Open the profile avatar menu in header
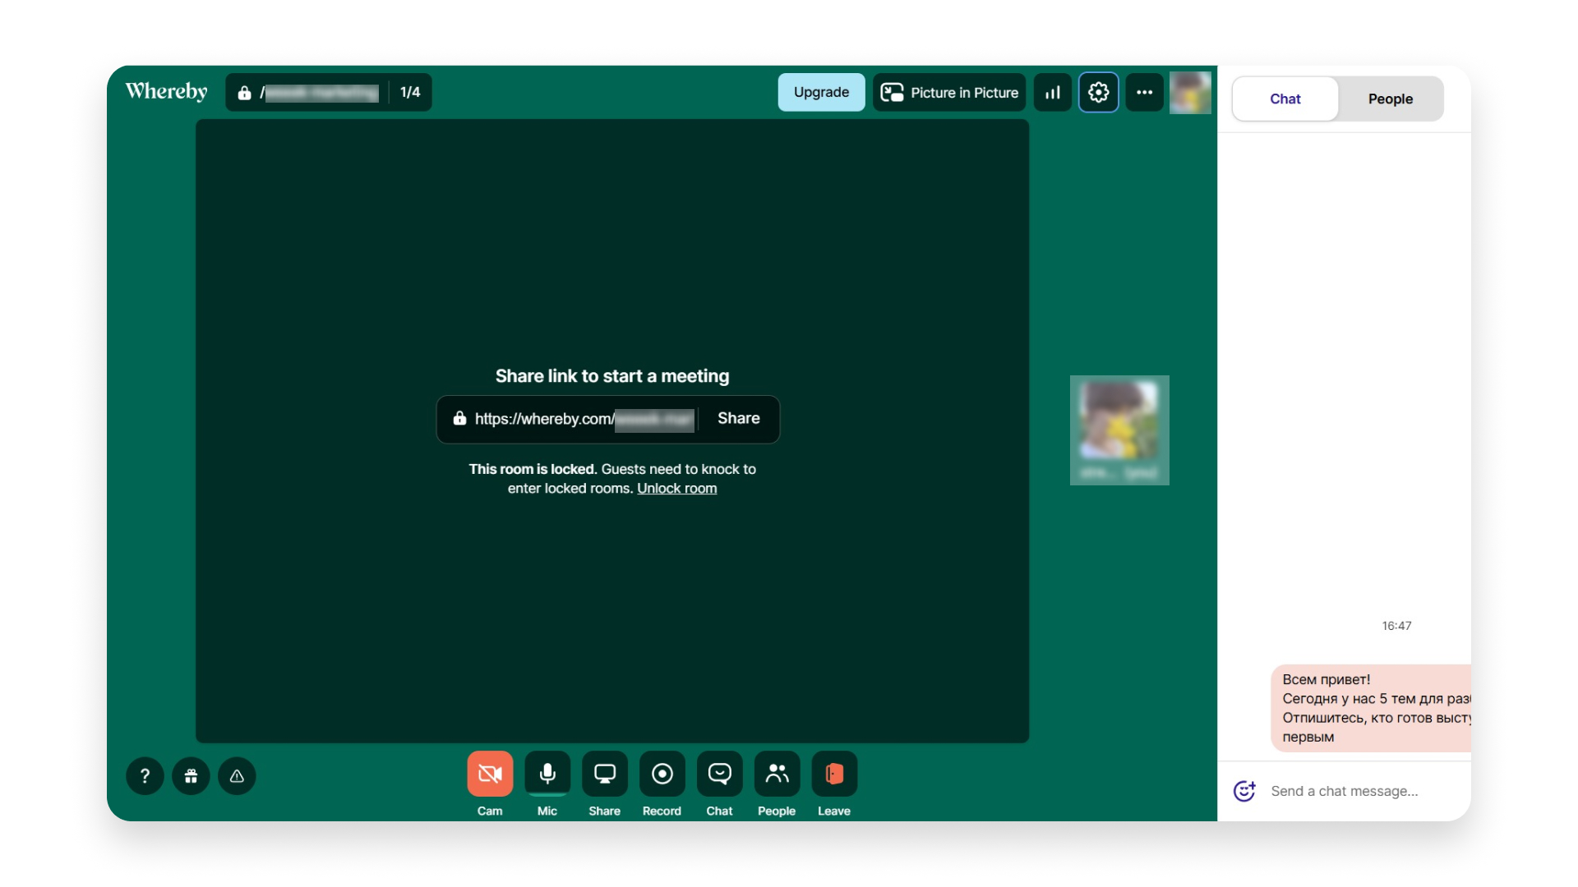 pos(1190,92)
